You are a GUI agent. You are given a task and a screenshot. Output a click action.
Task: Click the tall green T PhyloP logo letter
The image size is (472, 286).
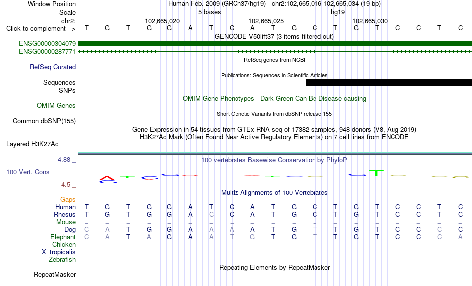(376, 173)
